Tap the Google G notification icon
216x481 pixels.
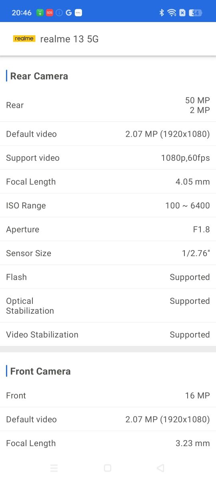coord(68,13)
